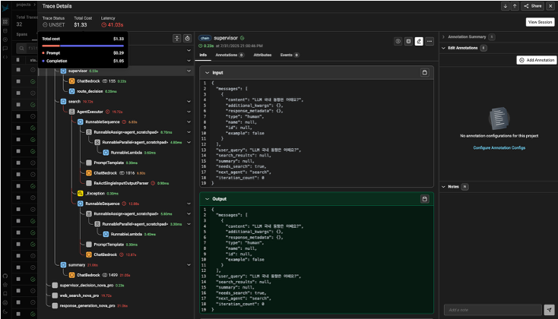Copy the Output JSON to clipboard
Viewport: 558px width, 319px height.
[x=424, y=199]
